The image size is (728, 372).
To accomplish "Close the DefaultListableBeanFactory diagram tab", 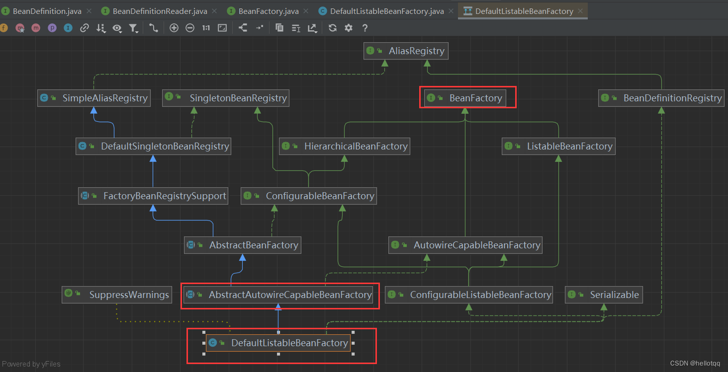I will click(581, 11).
